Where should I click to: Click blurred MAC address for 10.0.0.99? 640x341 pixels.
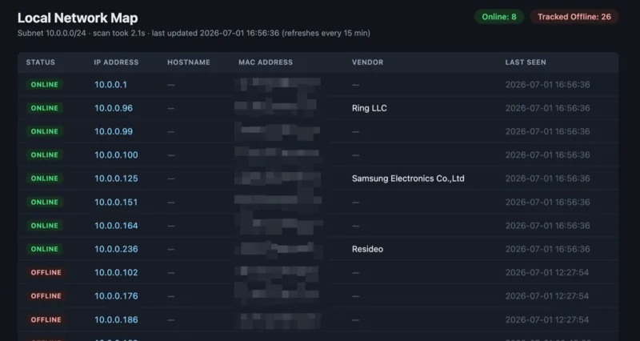(x=278, y=131)
